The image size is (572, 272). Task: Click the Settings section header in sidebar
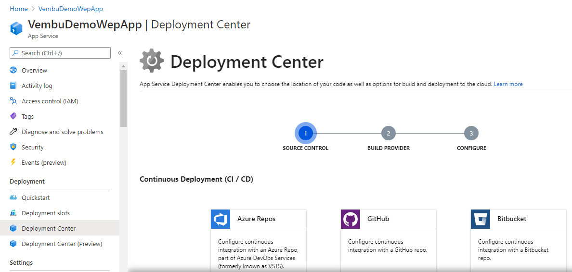21,262
